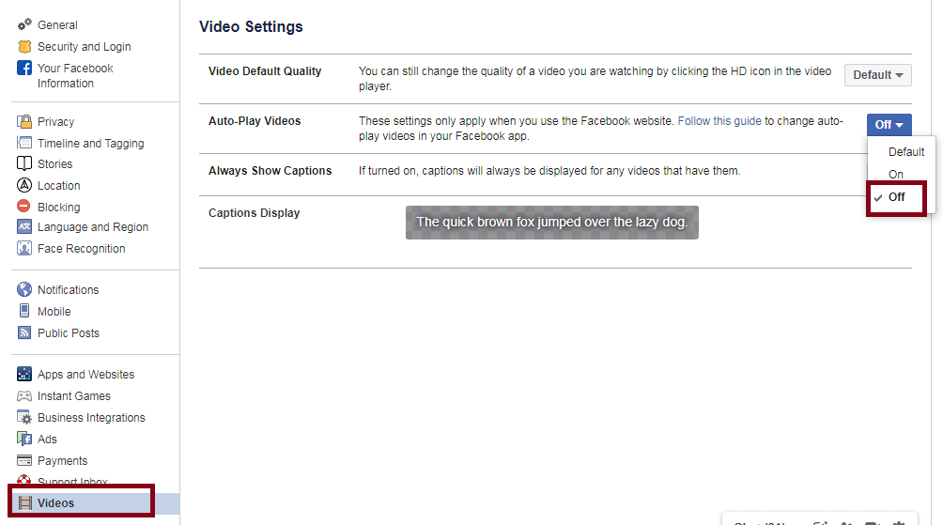Click the captions preview sample box

[x=552, y=223]
